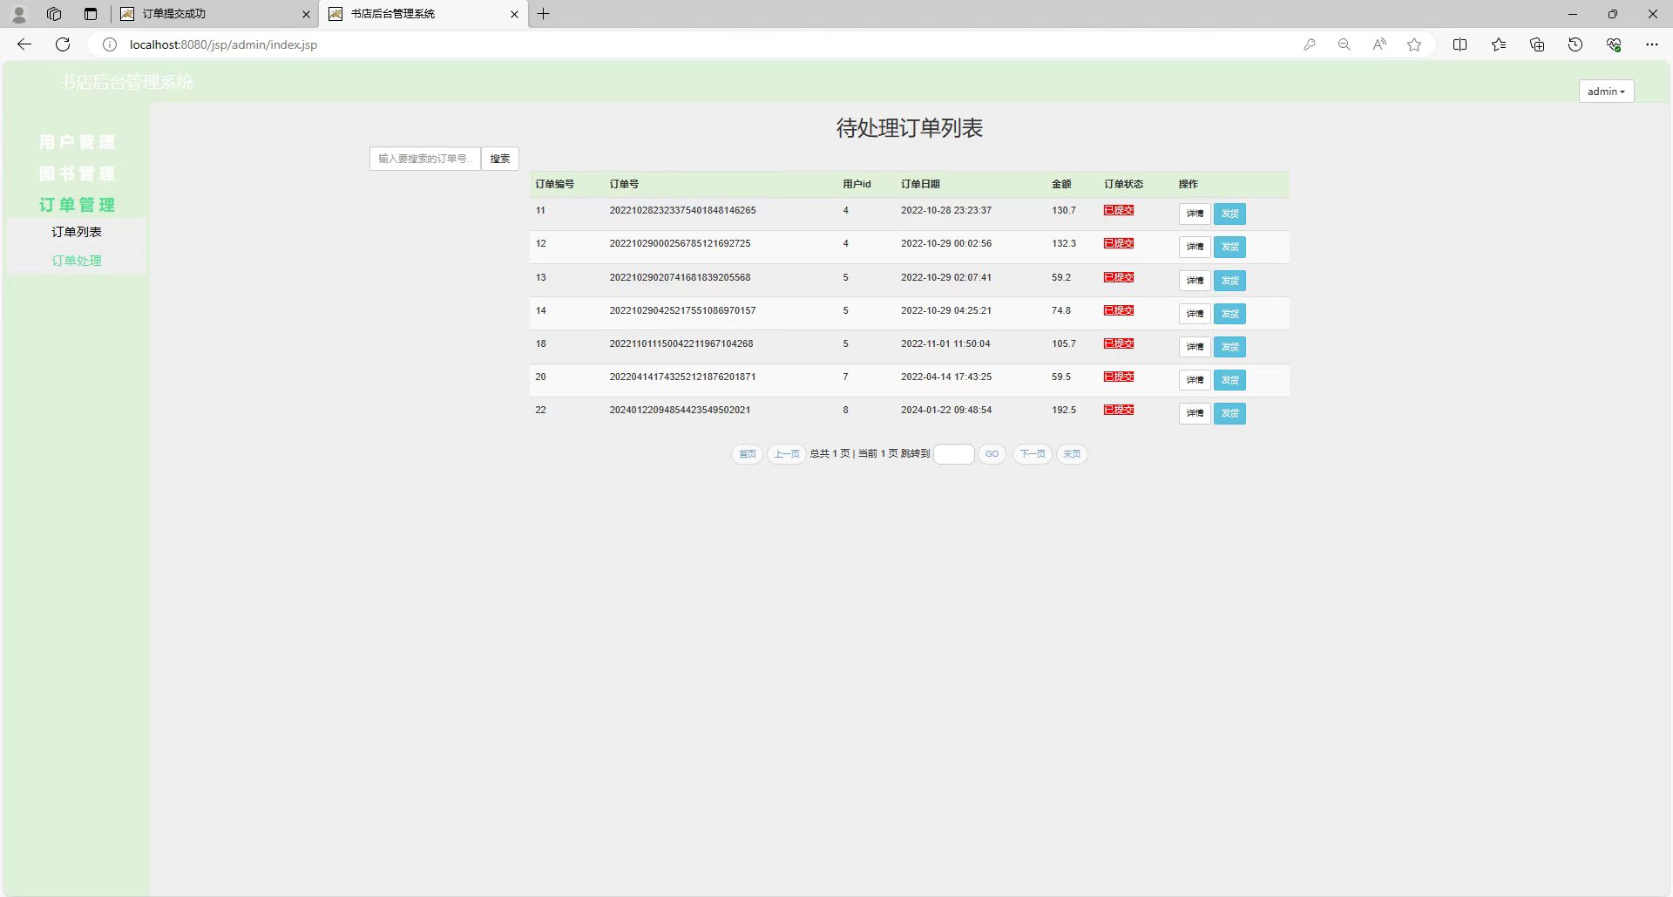Ship order number 18
The height and width of the screenshot is (897, 1673).
pyautogui.click(x=1229, y=347)
